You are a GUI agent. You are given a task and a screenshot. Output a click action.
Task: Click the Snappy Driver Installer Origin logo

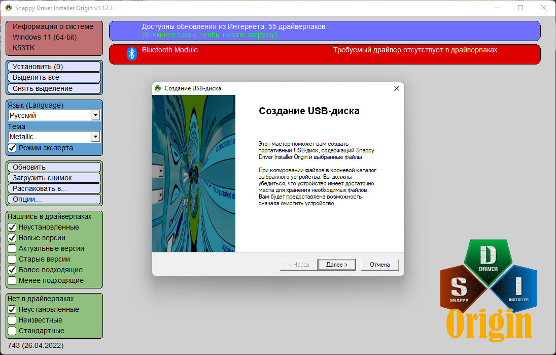coord(489,291)
